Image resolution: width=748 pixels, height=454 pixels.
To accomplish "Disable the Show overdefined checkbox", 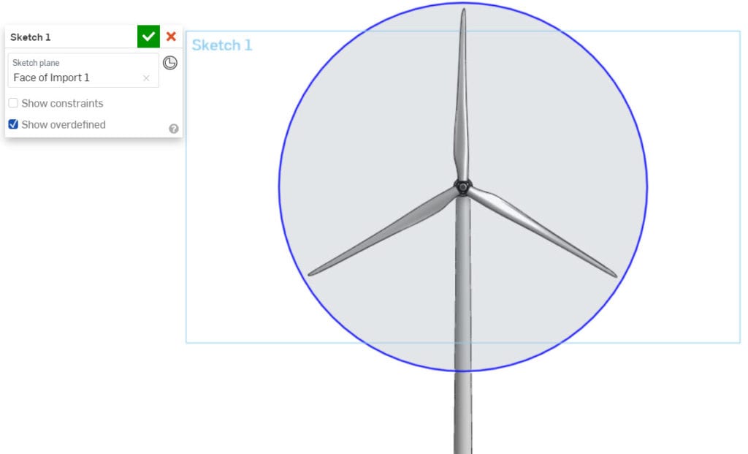I will 12,124.
